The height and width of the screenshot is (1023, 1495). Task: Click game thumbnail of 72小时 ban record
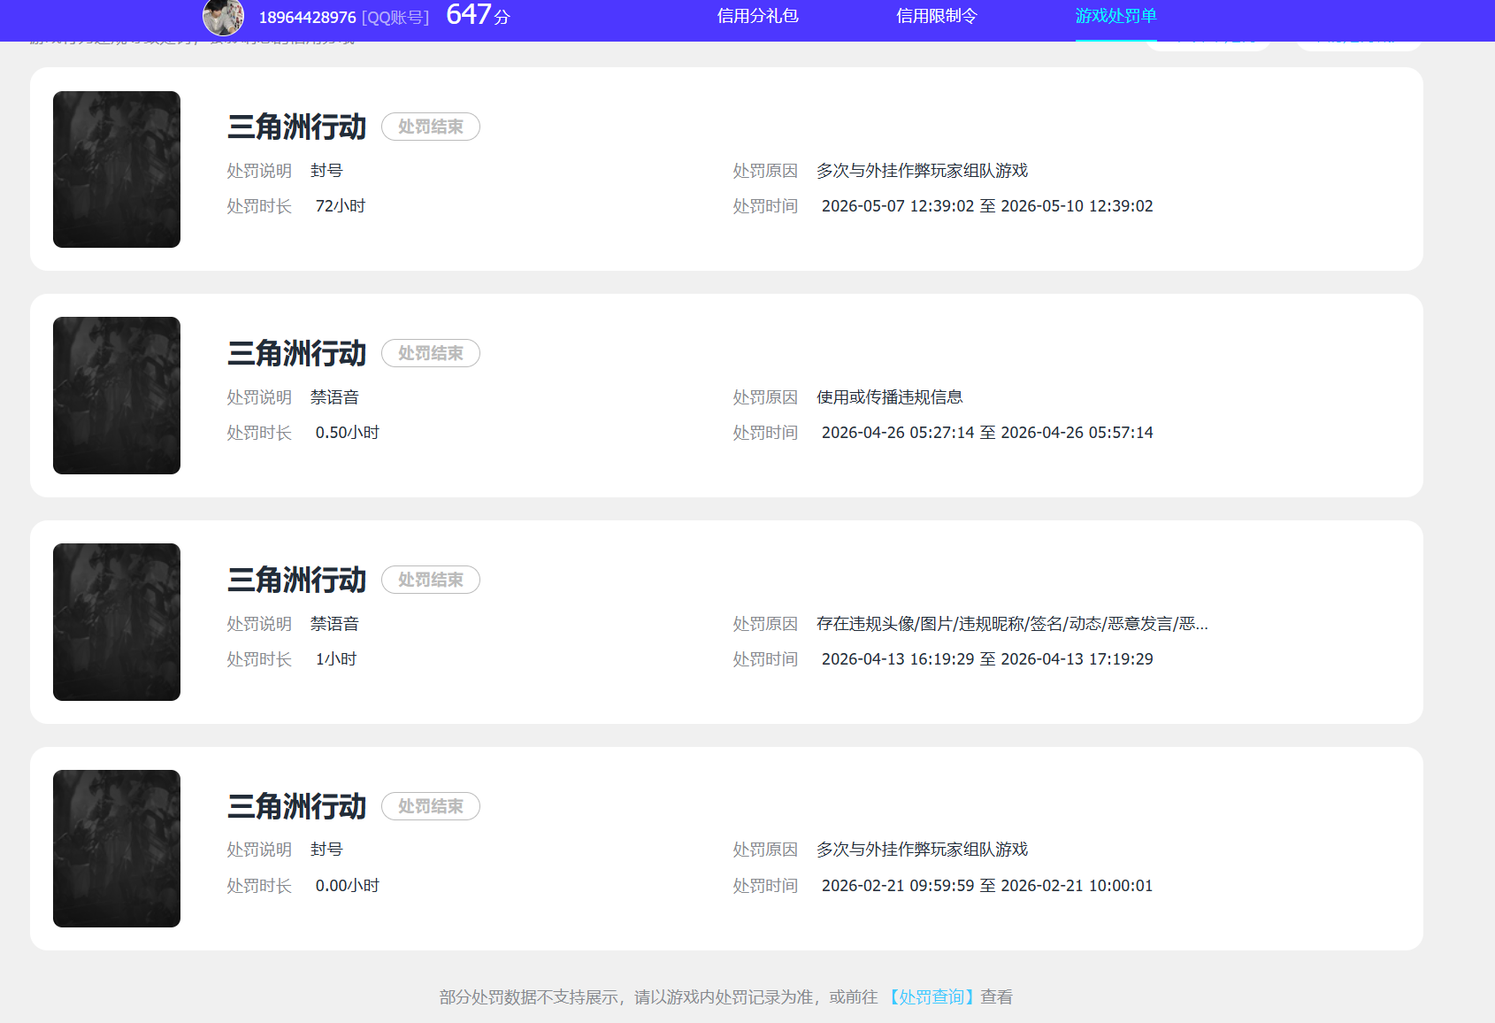click(117, 169)
